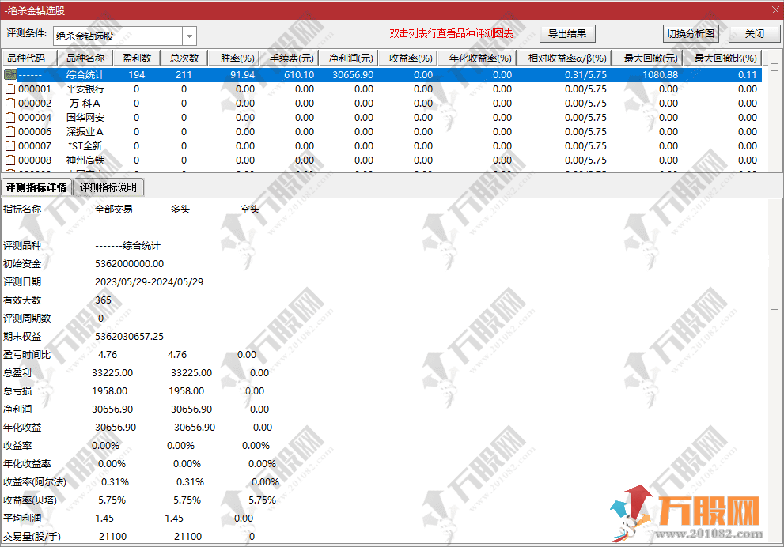
Task: Click the results table scrollbar handle
Action: point(775,67)
